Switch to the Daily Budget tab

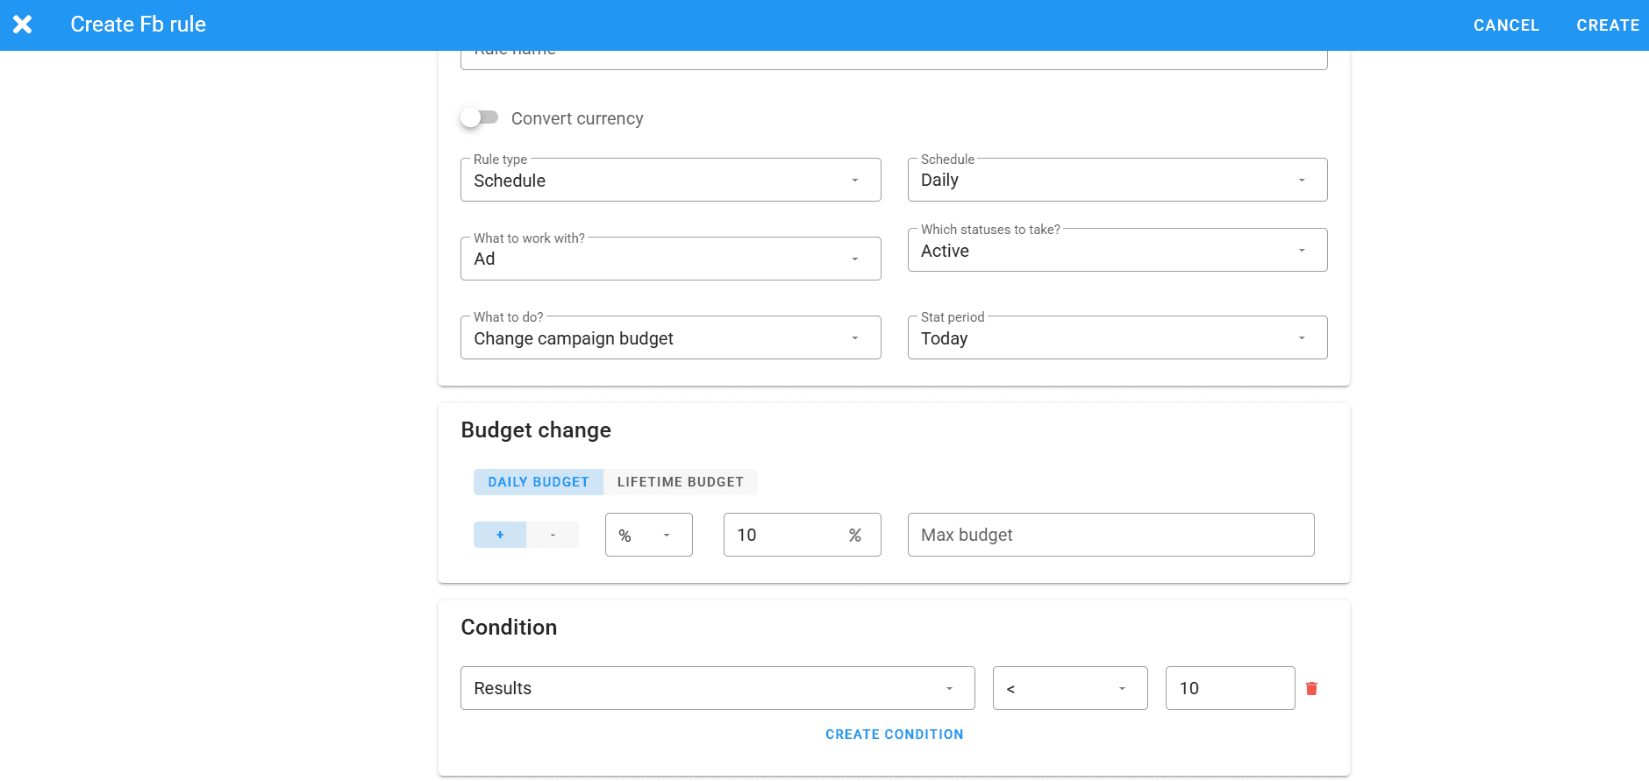point(539,482)
